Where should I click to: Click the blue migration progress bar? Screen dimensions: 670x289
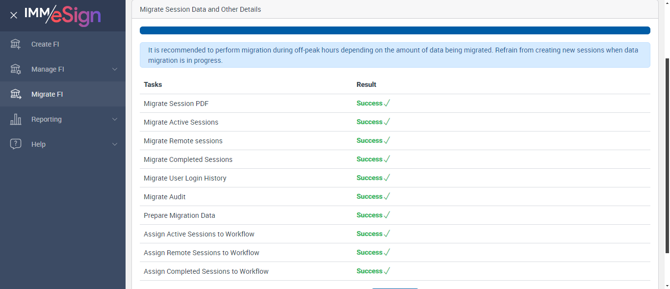click(395, 30)
